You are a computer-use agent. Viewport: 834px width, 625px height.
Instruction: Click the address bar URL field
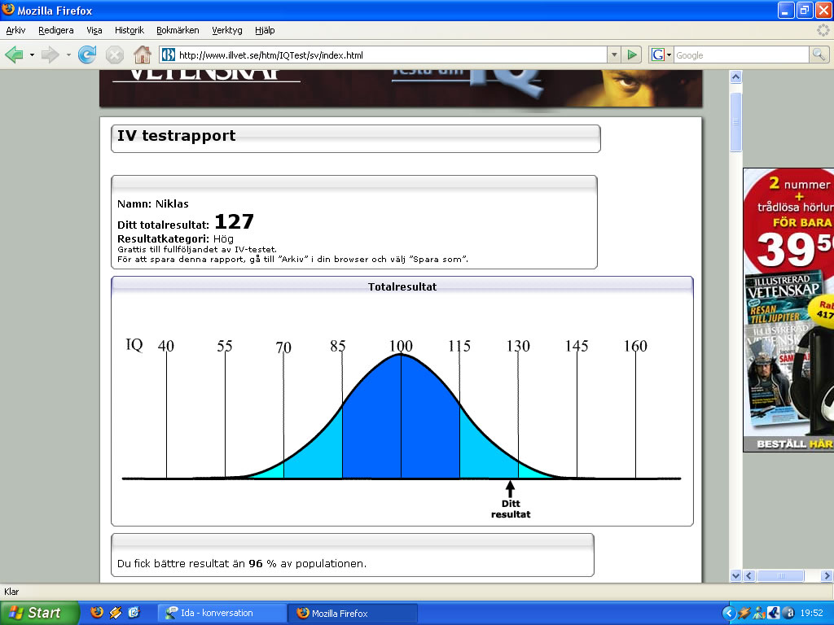[391, 55]
